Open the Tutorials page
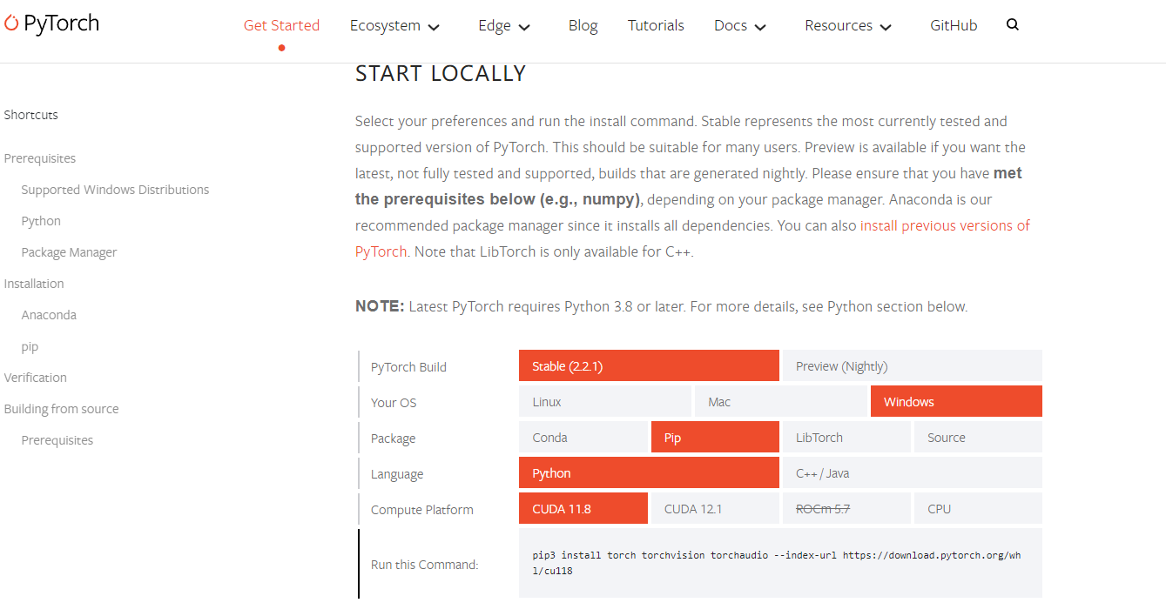The image size is (1166, 616). click(x=656, y=26)
